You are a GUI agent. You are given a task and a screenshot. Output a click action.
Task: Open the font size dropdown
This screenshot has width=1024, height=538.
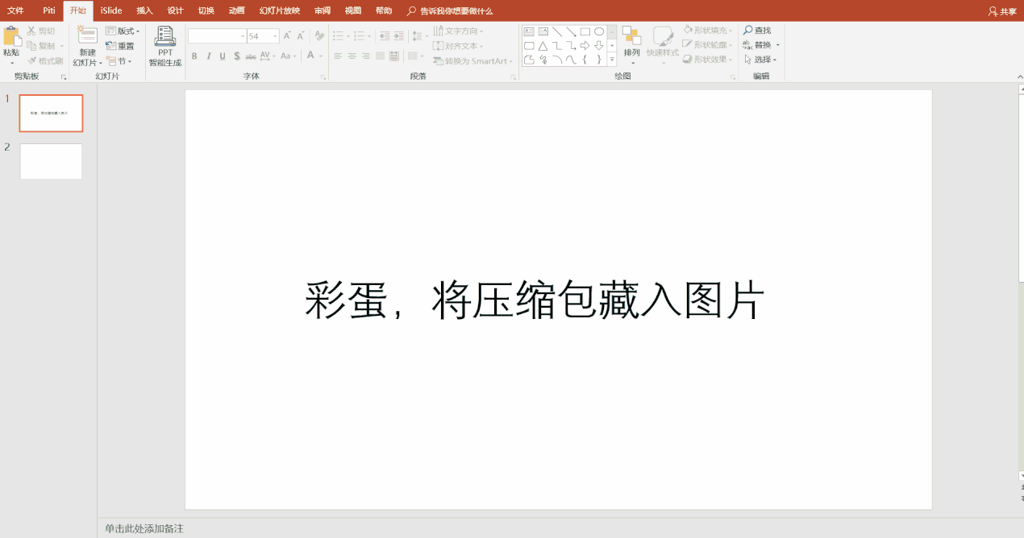point(275,35)
